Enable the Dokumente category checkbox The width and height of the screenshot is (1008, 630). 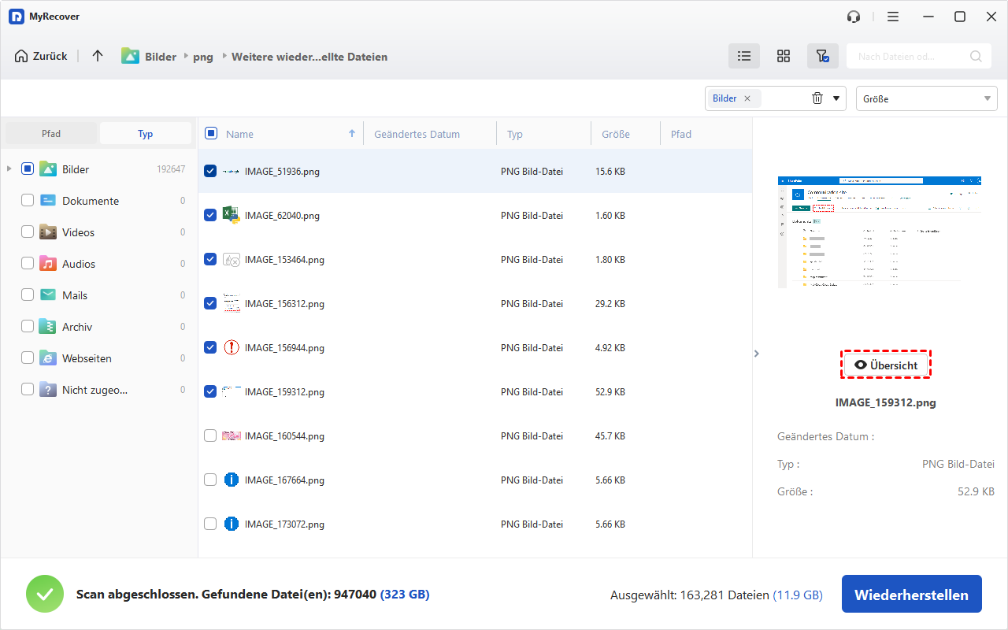coord(28,201)
